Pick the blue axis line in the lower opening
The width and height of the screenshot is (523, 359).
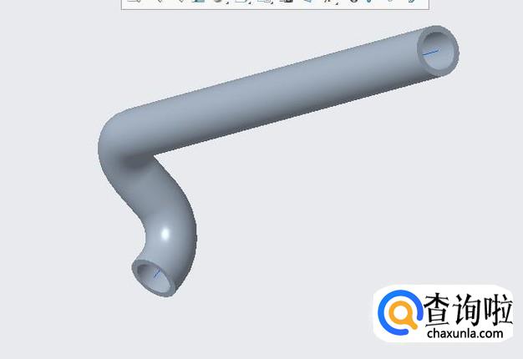pyautogui.click(x=156, y=274)
